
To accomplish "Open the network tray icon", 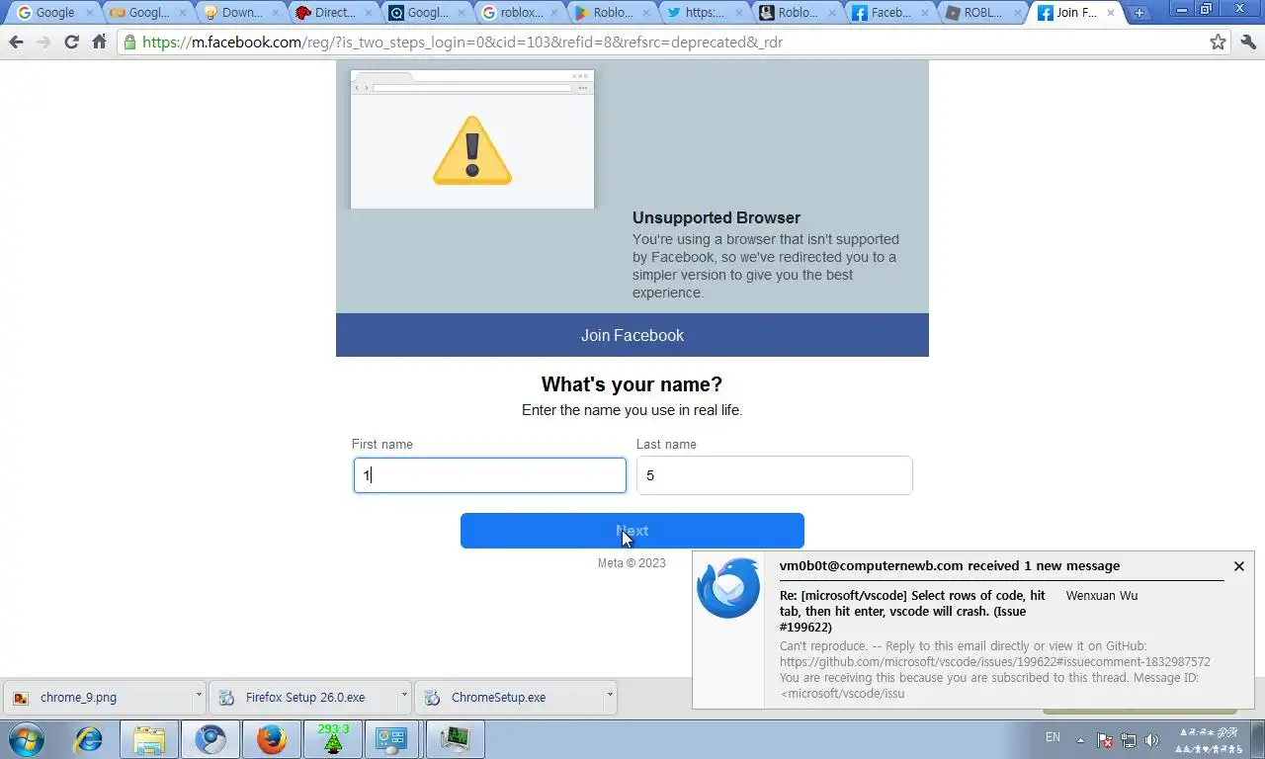I will pyautogui.click(x=1128, y=740).
